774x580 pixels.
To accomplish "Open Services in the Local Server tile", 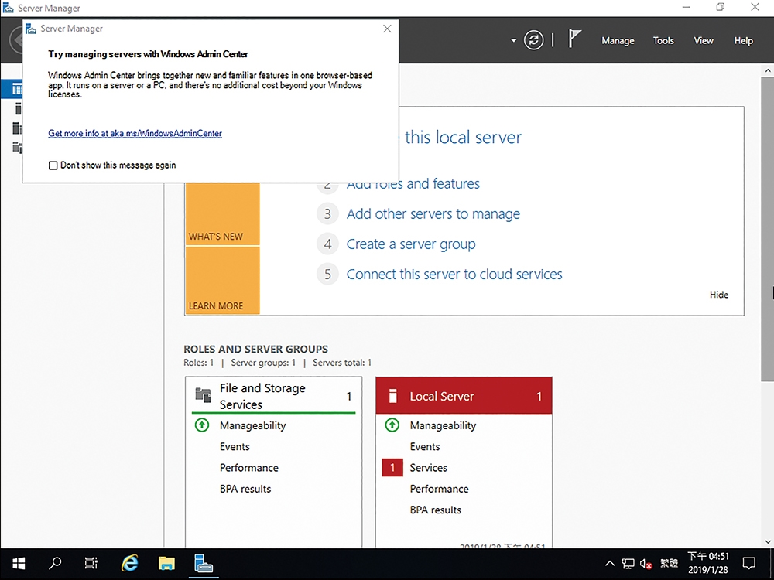I will 429,468.
